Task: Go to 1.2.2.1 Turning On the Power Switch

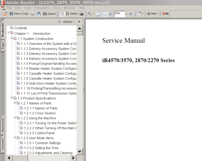Action: coord(50,123)
